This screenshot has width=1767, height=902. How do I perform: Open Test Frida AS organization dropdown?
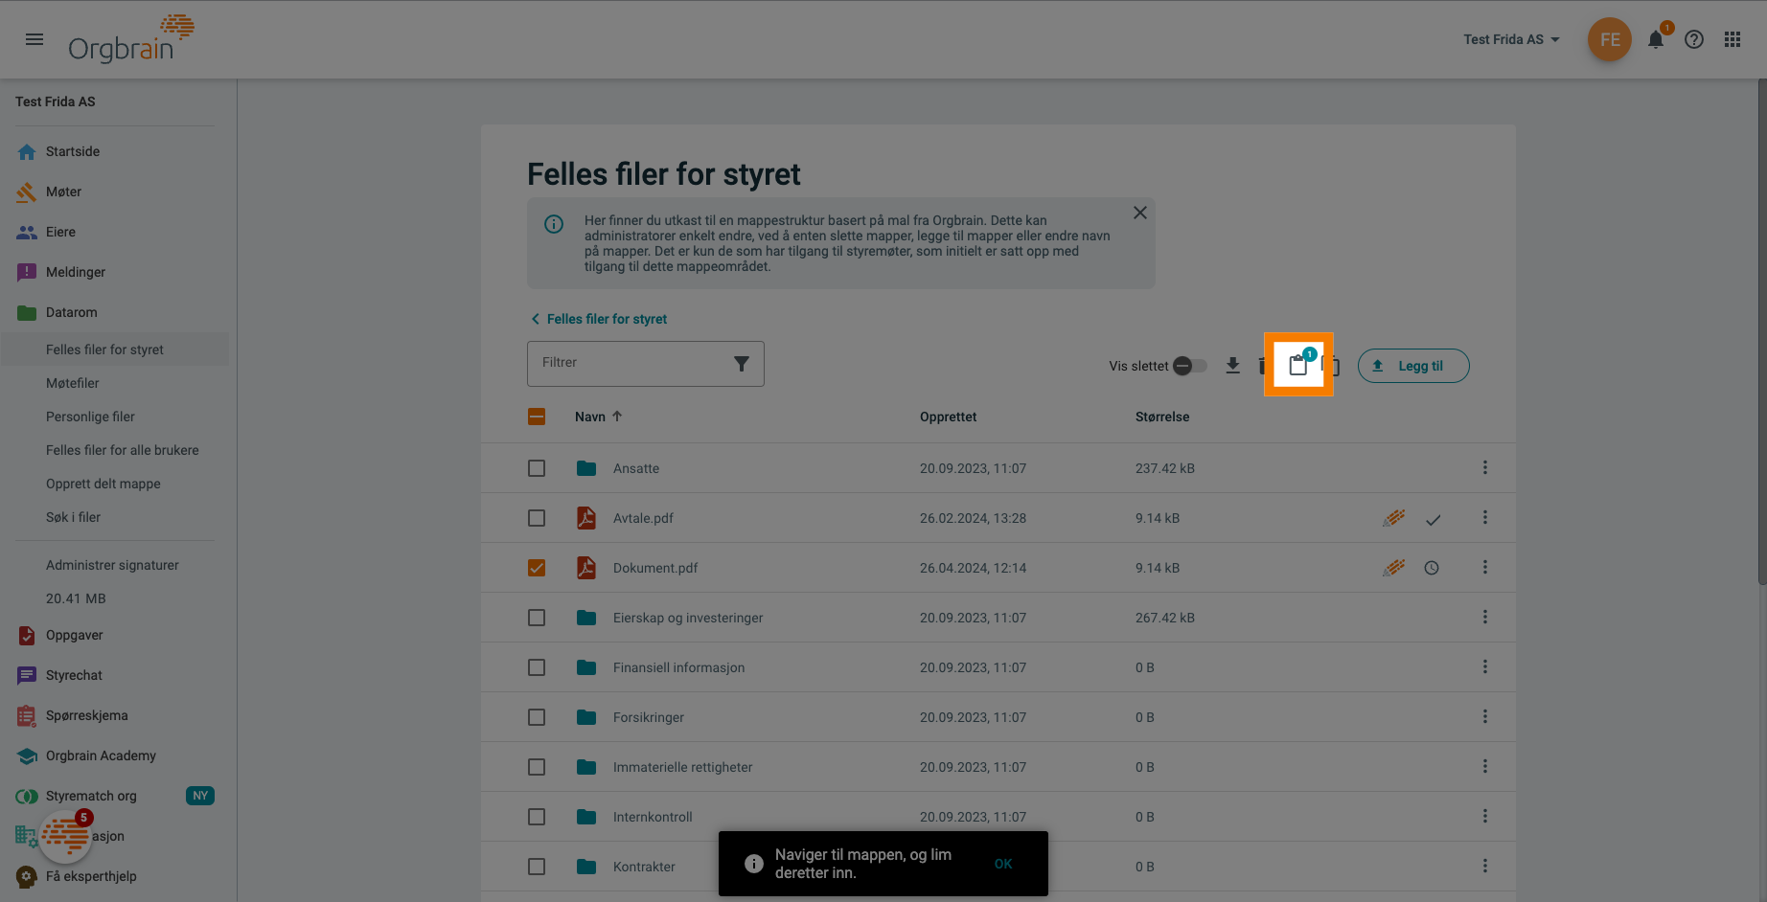pos(1512,39)
